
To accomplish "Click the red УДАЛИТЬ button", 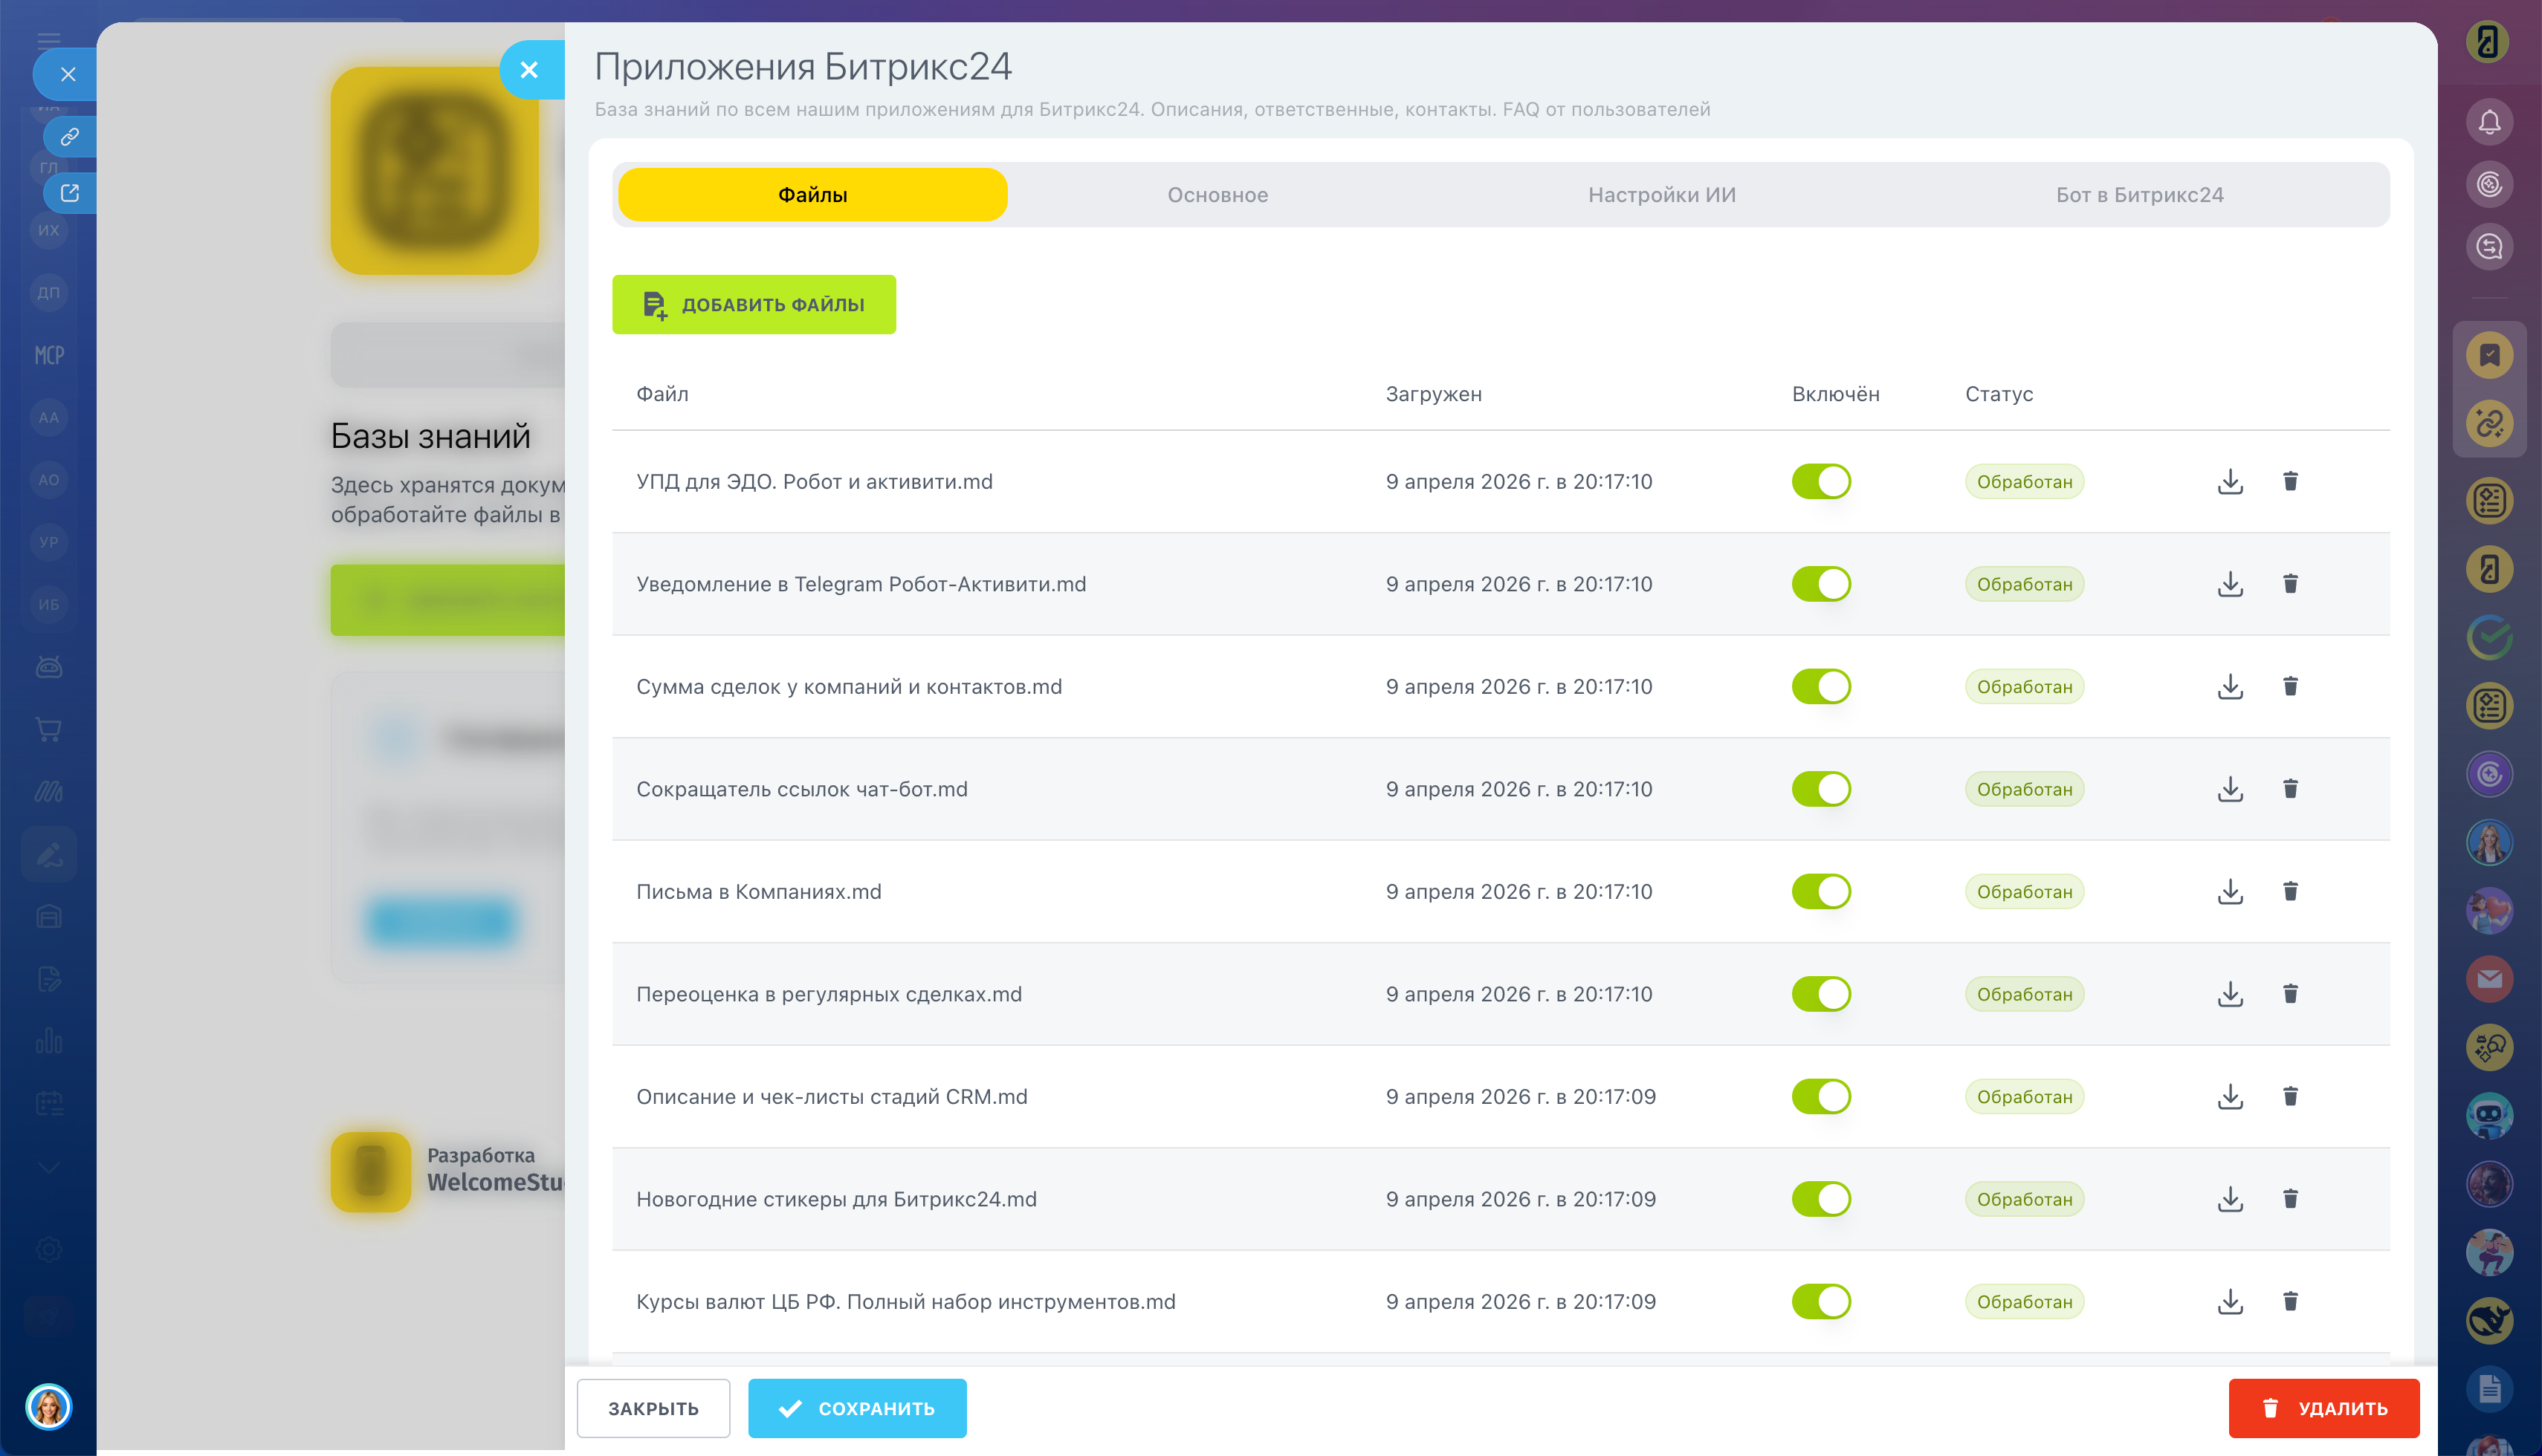I will point(2323,1408).
